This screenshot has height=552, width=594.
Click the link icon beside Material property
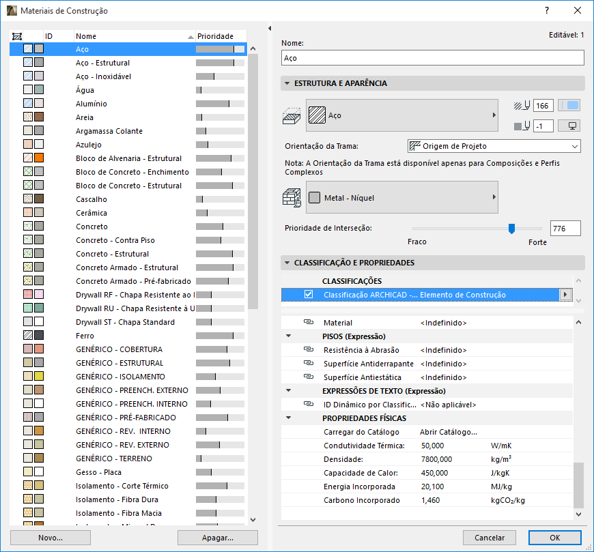308,322
